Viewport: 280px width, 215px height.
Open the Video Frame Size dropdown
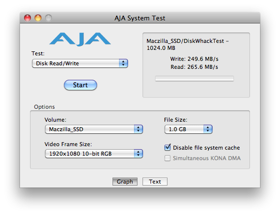pyautogui.click(x=94, y=154)
